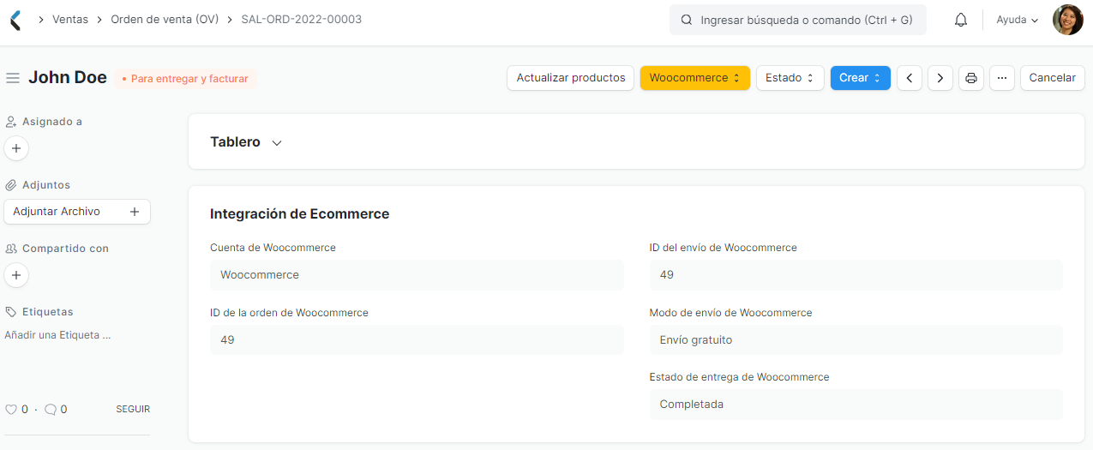
Task: Click the Etiquetas tag icon
Action: pos(11,312)
